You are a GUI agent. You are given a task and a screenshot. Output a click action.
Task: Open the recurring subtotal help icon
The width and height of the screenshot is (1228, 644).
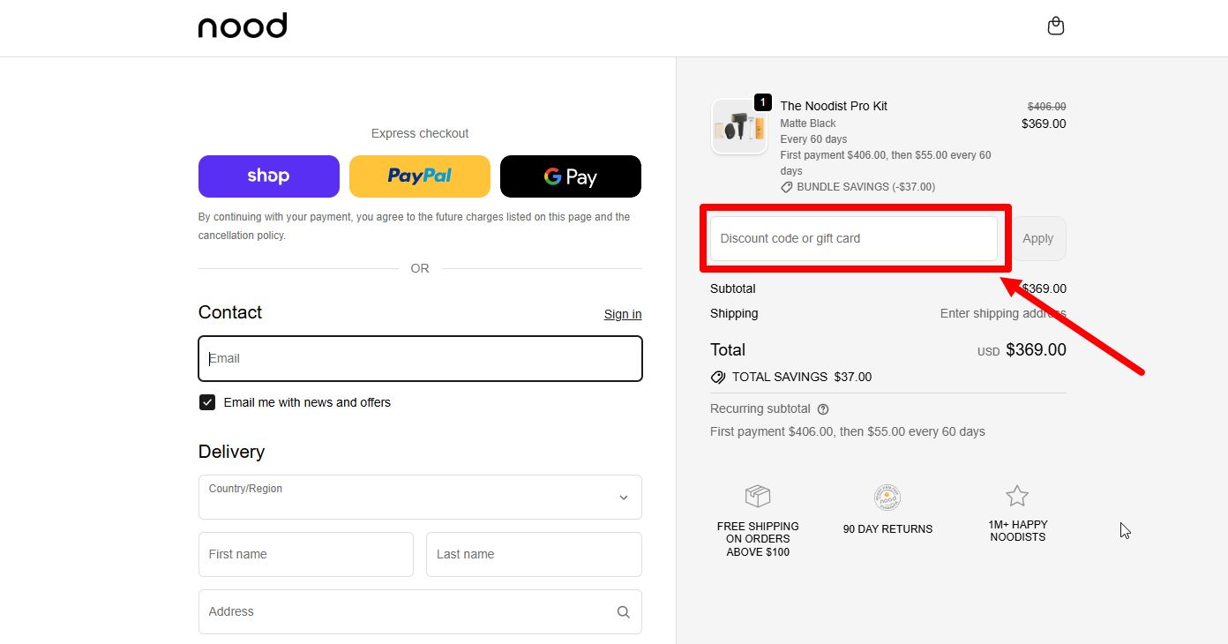pos(823,408)
